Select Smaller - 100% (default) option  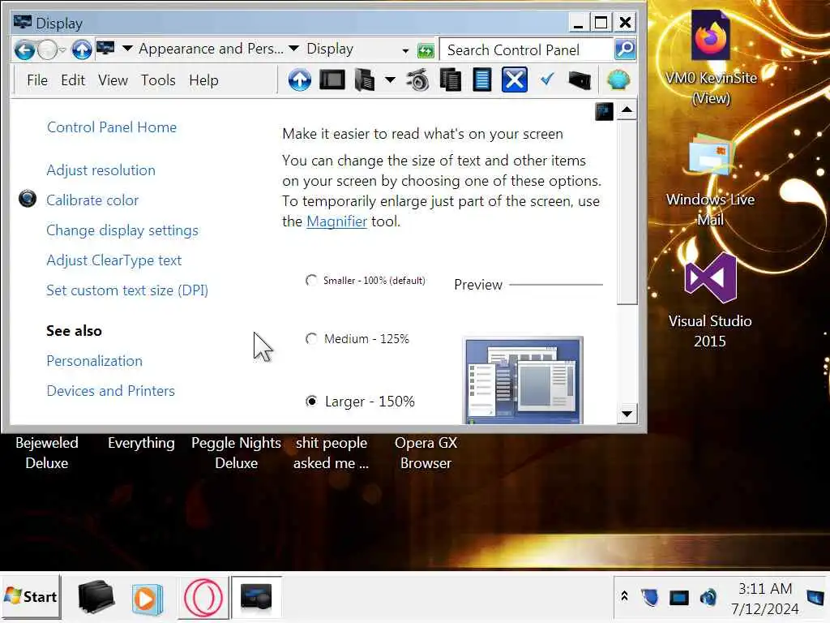click(x=366, y=280)
